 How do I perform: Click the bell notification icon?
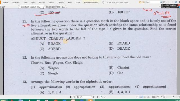click(x=176, y=2)
